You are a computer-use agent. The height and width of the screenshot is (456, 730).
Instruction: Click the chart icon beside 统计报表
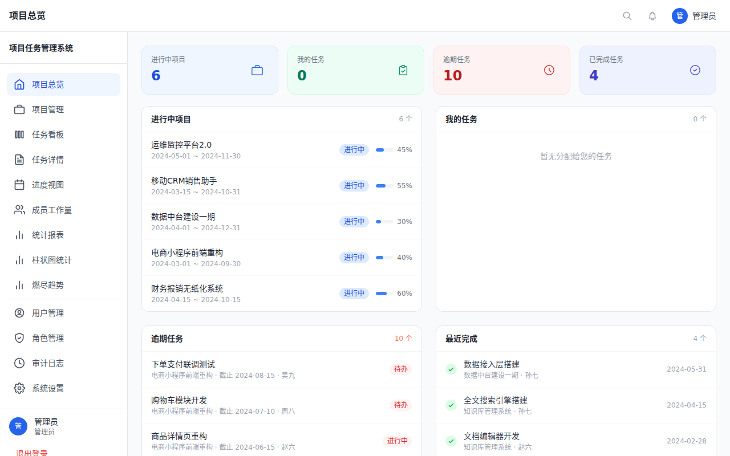tap(19, 235)
